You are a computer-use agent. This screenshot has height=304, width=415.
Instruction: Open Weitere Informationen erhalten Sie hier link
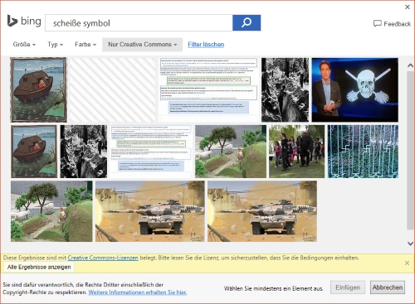pyautogui.click(x=138, y=292)
